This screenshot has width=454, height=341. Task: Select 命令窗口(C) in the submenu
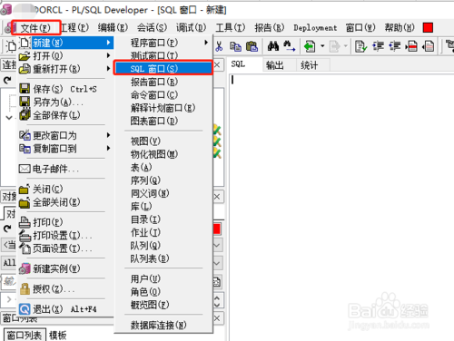(163, 95)
